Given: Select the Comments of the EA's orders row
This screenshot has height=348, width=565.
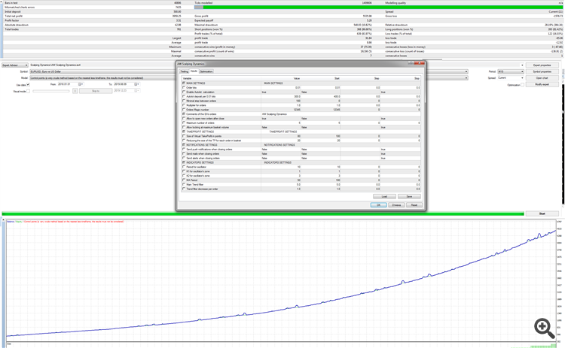Looking at the screenshot, I should (301, 114).
